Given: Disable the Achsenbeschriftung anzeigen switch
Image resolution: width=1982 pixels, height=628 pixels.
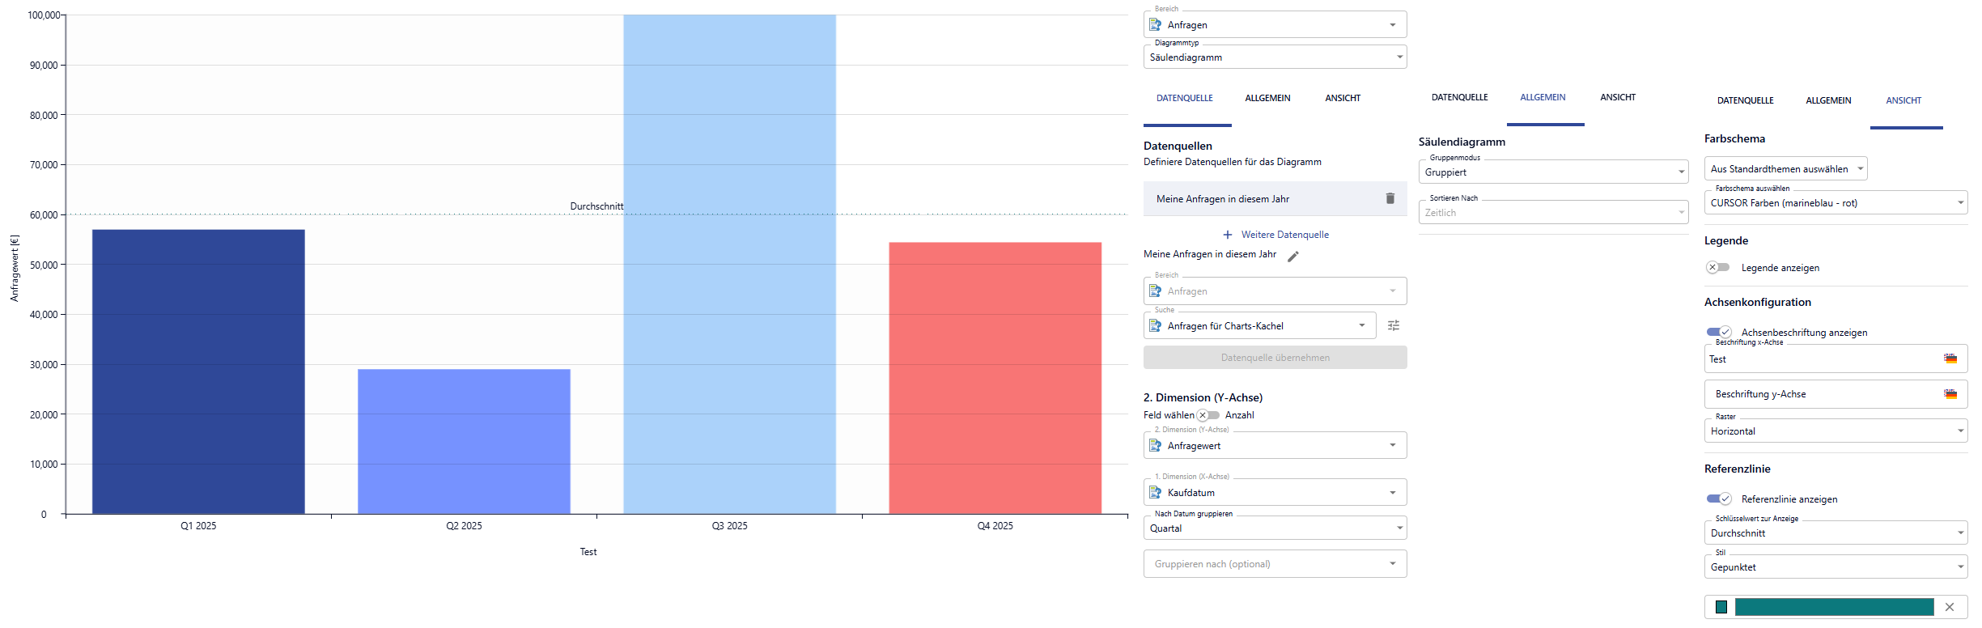Looking at the screenshot, I should [x=1719, y=332].
